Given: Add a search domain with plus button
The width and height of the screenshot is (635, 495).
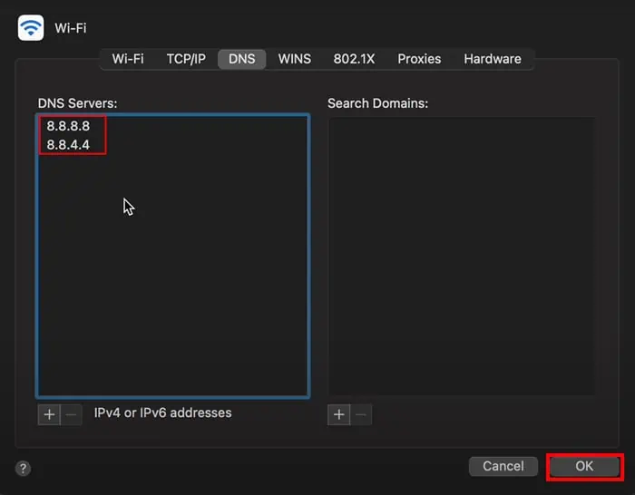Looking at the screenshot, I should [339, 414].
